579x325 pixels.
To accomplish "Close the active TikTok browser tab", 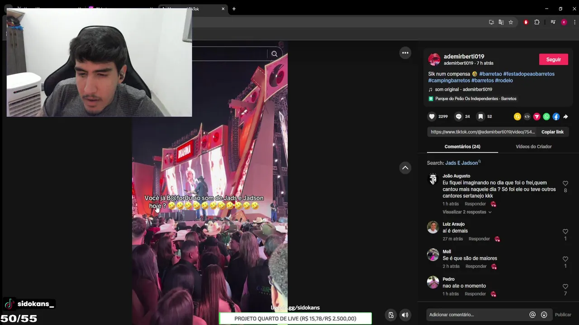I will pyautogui.click(x=223, y=9).
